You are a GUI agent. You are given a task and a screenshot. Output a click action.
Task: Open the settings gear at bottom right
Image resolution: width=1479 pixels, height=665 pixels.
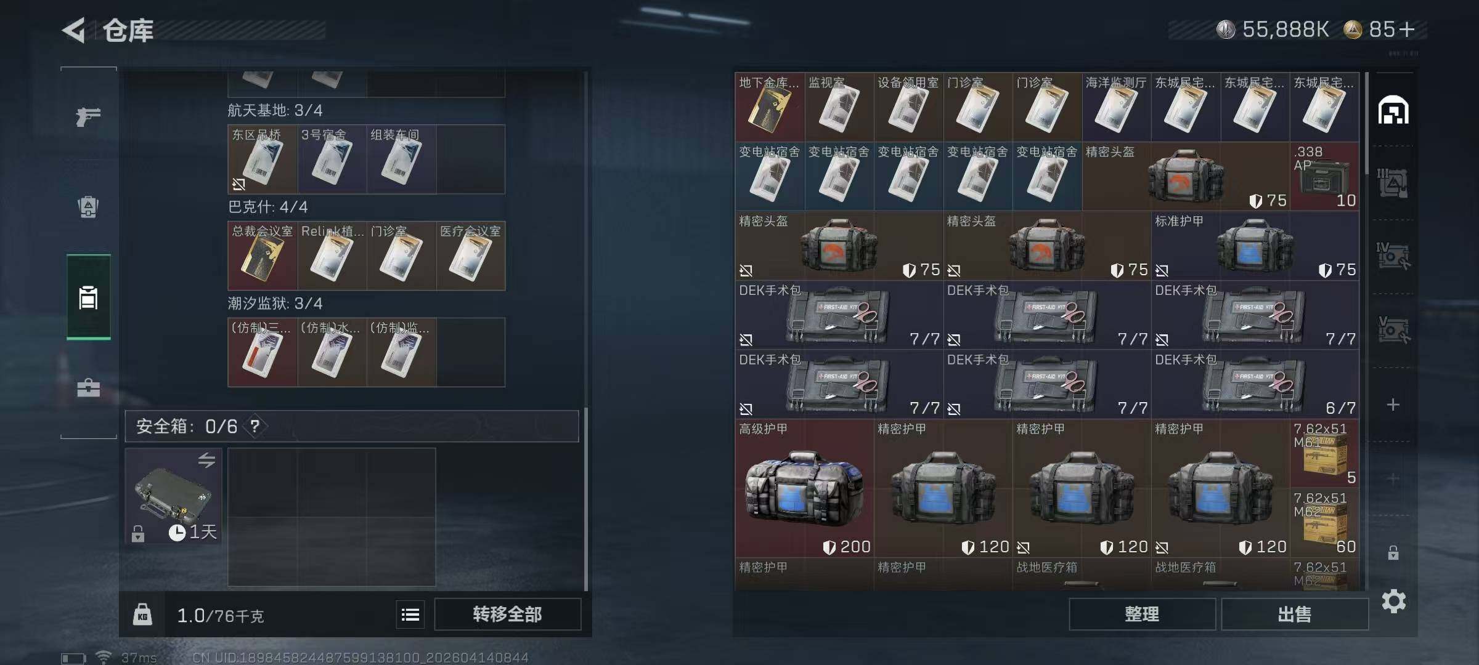[1393, 601]
